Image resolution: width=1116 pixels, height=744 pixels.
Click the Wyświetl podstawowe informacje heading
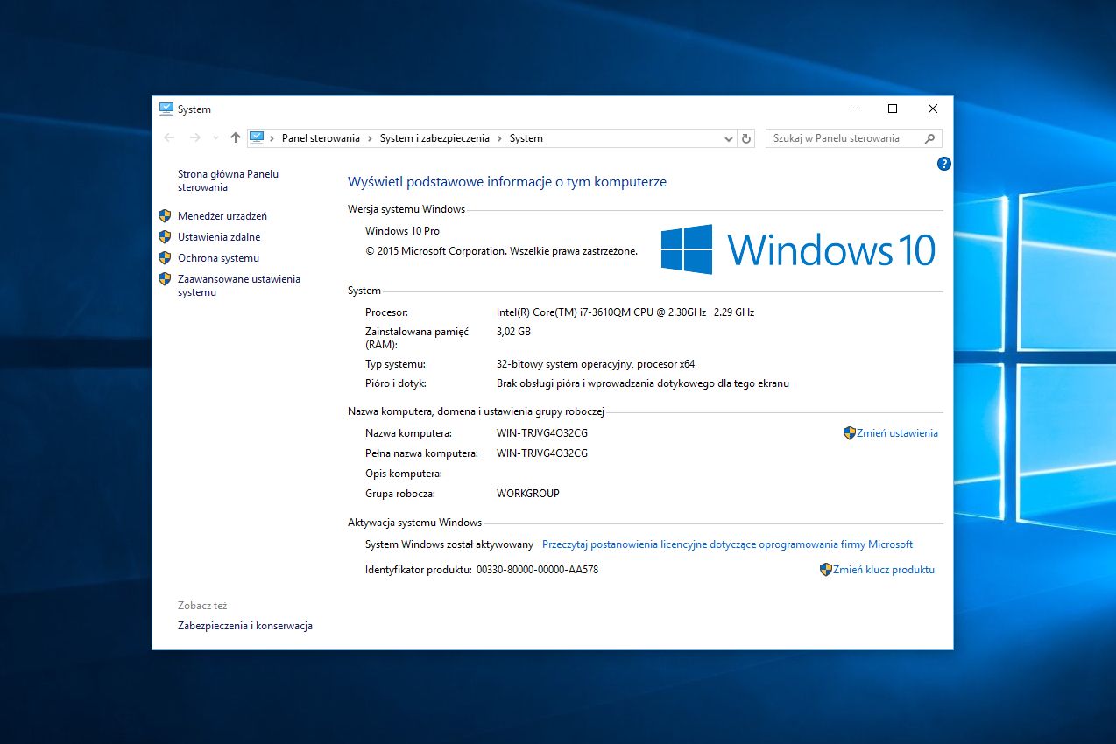click(507, 182)
